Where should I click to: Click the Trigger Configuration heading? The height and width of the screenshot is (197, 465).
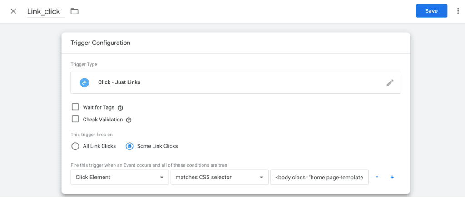[x=100, y=43]
